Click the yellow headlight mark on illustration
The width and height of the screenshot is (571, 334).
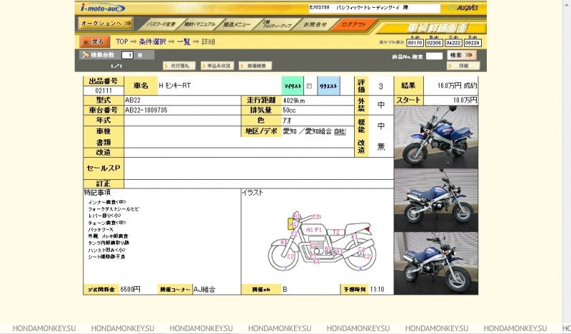pos(292,224)
